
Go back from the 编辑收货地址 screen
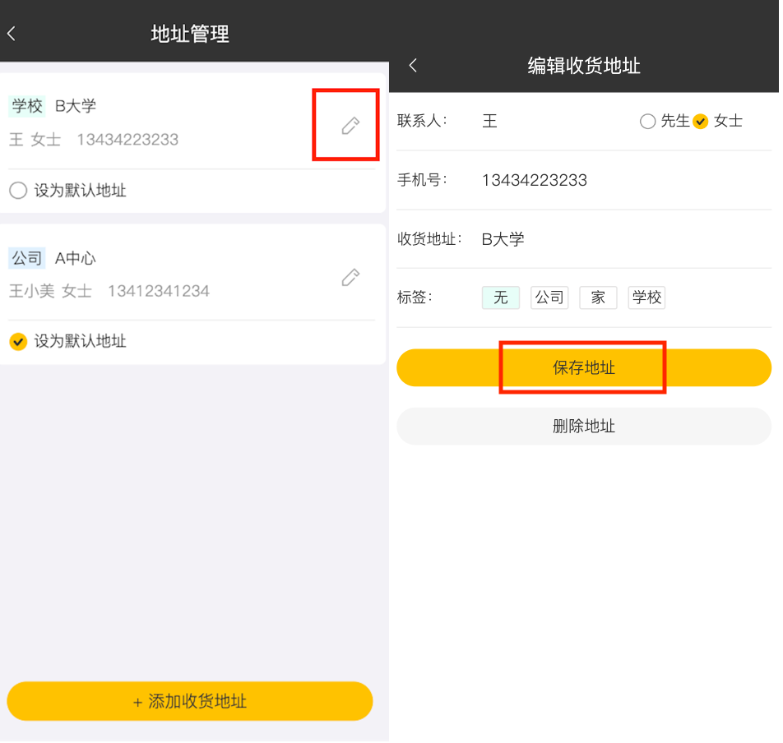click(x=413, y=66)
